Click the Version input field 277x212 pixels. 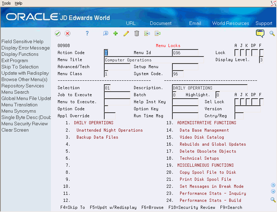248,109
